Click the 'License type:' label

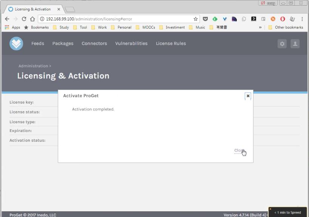(x=22, y=122)
